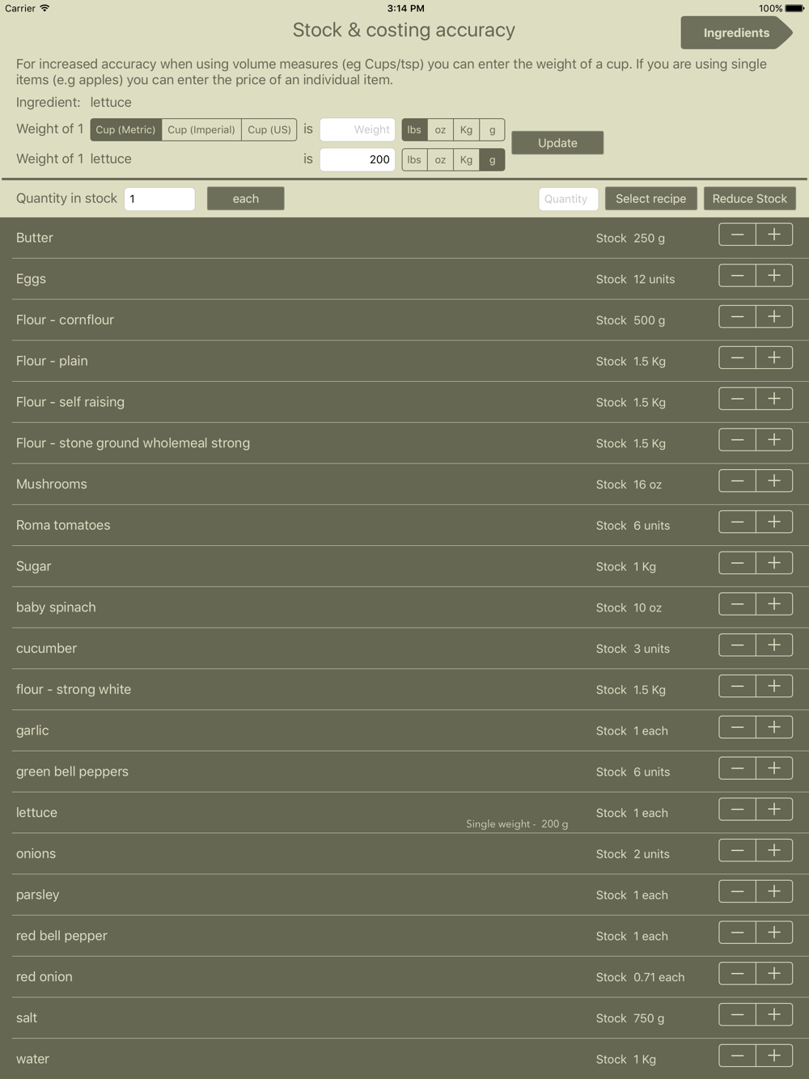
Task: Set lettuce single weight unit to Kg
Action: coord(466,159)
